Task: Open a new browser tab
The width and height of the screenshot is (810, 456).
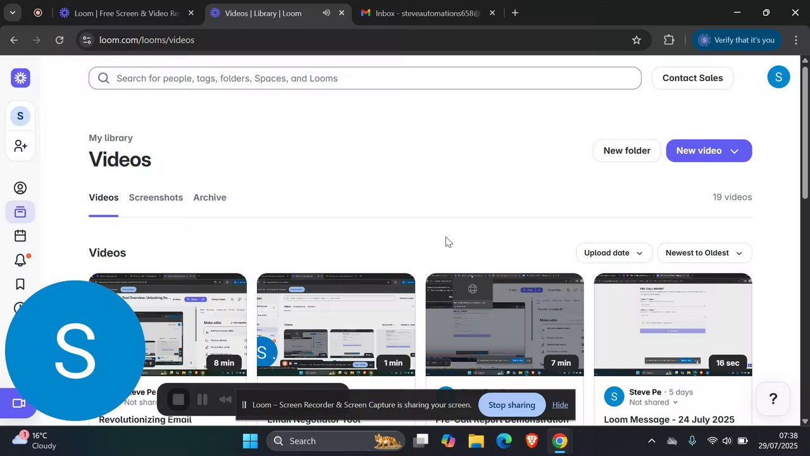Action: coord(515,13)
